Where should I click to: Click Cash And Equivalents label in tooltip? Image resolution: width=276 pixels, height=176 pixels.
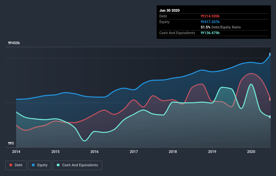[177, 33]
